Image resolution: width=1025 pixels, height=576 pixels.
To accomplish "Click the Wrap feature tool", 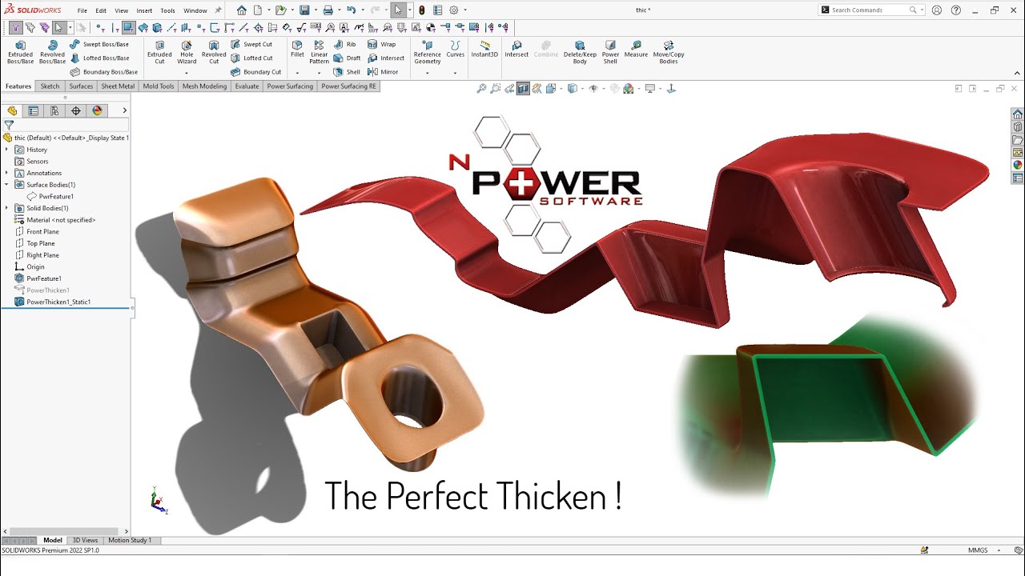I will click(382, 44).
